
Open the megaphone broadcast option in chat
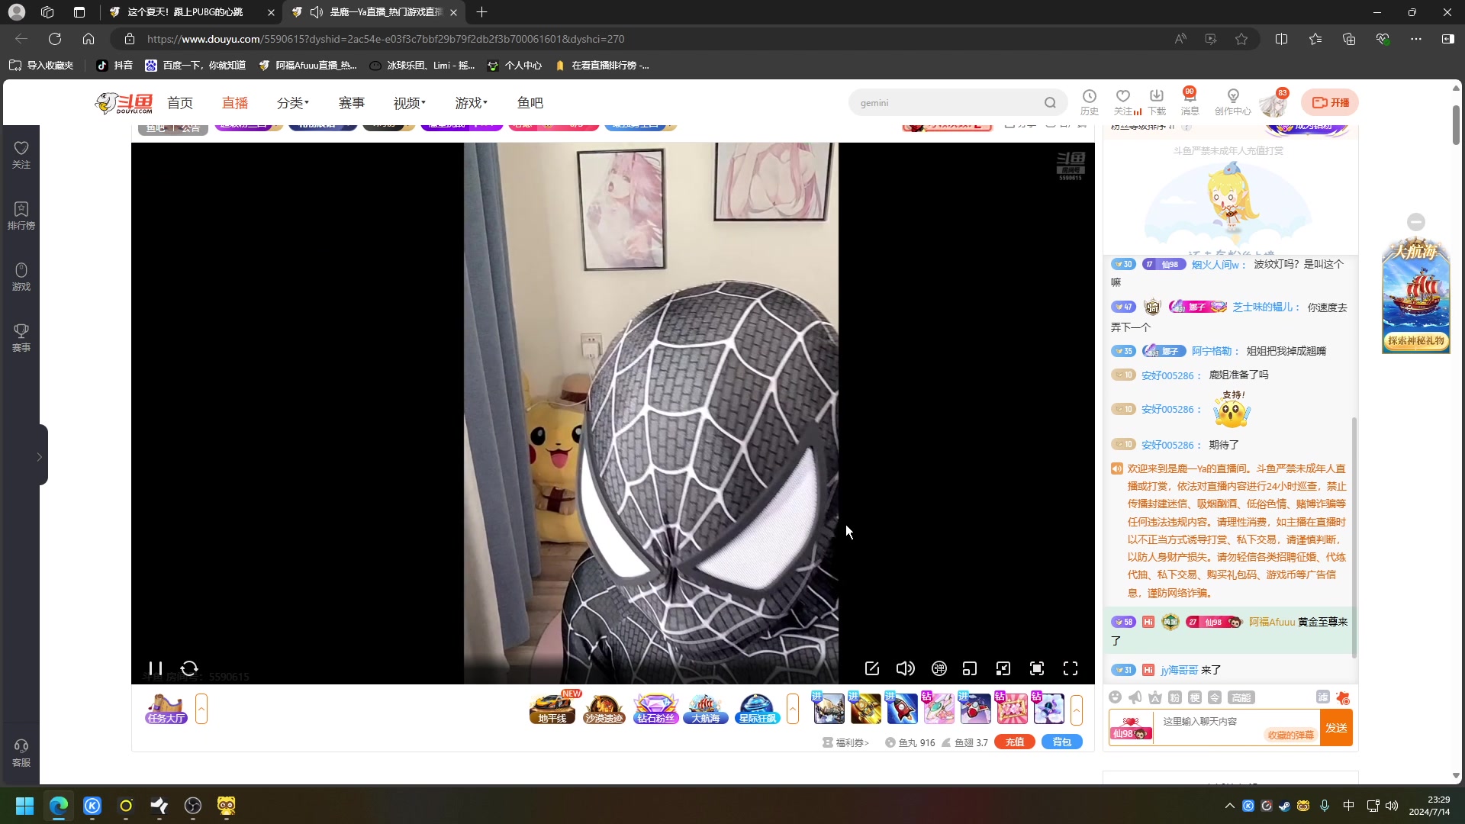tap(1135, 697)
